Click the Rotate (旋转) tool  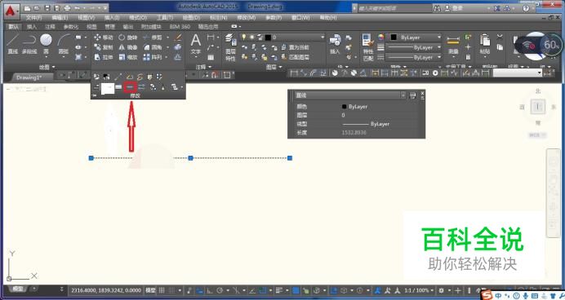click(127, 37)
